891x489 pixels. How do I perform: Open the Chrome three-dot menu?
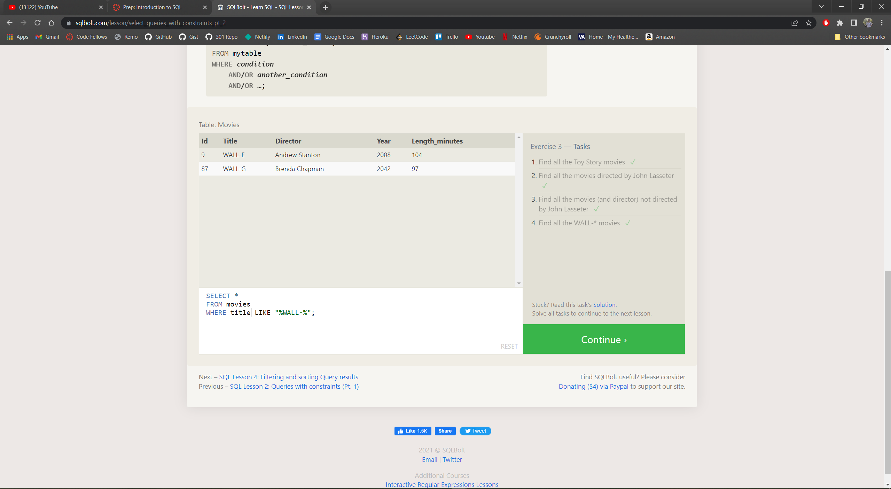pyautogui.click(x=882, y=23)
